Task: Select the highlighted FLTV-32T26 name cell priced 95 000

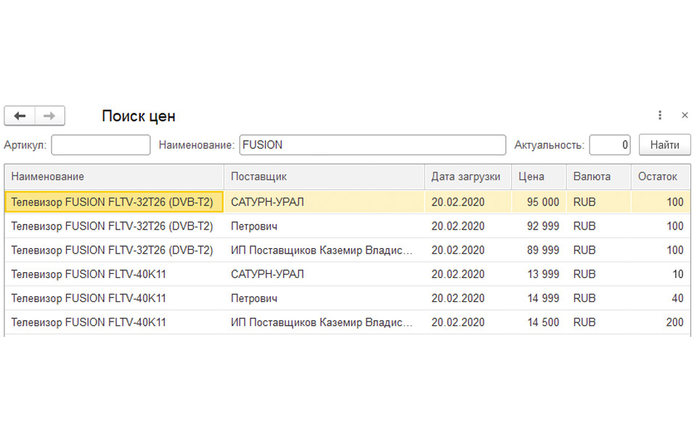Action: click(x=114, y=202)
